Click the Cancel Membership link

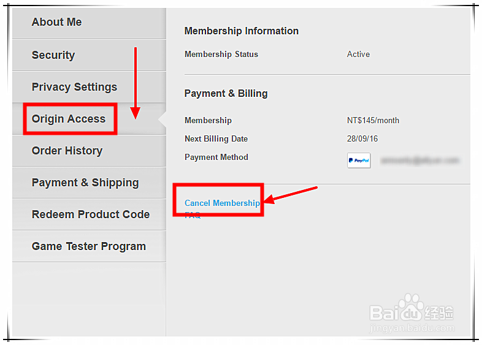222,203
